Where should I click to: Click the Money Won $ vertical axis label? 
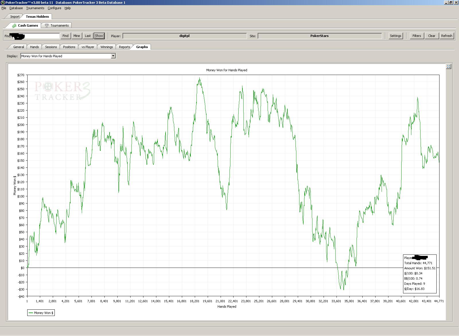pyautogui.click(x=15, y=185)
